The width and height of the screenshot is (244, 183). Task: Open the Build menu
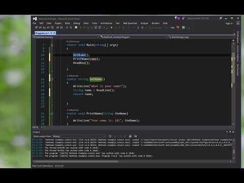coord(68,23)
